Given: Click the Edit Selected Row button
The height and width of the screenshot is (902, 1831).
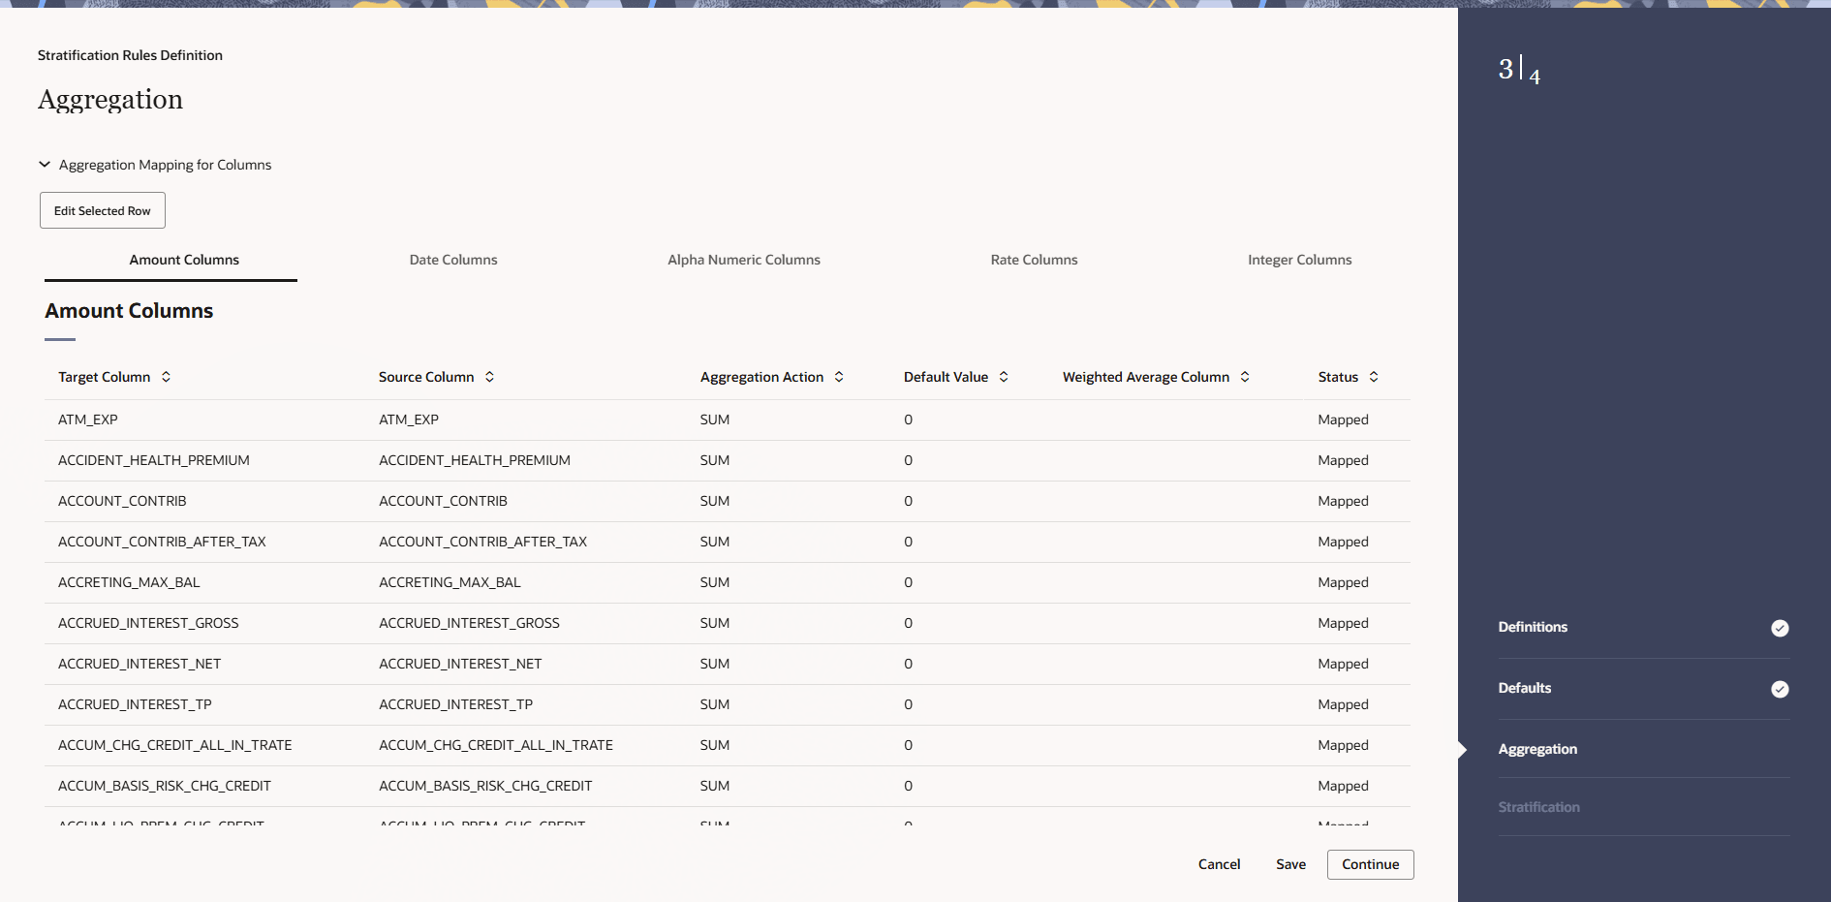Looking at the screenshot, I should pos(102,210).
